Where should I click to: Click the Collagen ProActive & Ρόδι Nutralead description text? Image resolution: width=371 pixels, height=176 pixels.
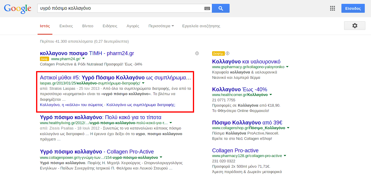[x=91, y=64]
